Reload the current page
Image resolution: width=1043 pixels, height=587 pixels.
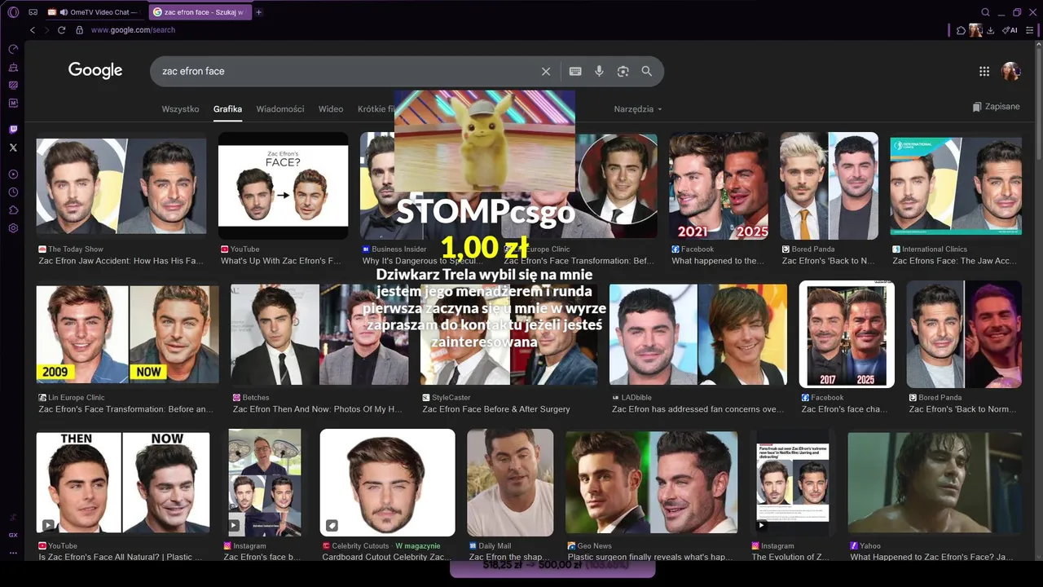62,30
